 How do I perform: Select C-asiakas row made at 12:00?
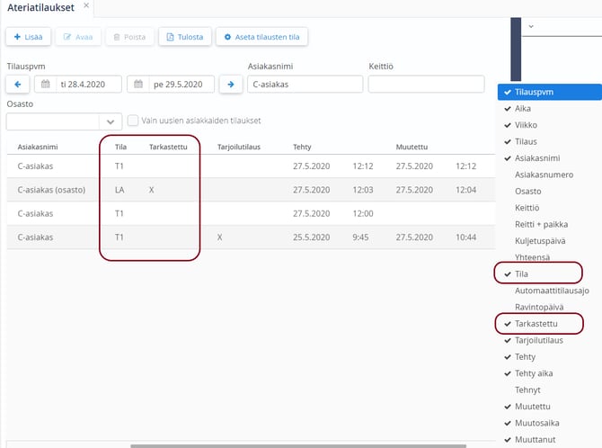(251, 213)
